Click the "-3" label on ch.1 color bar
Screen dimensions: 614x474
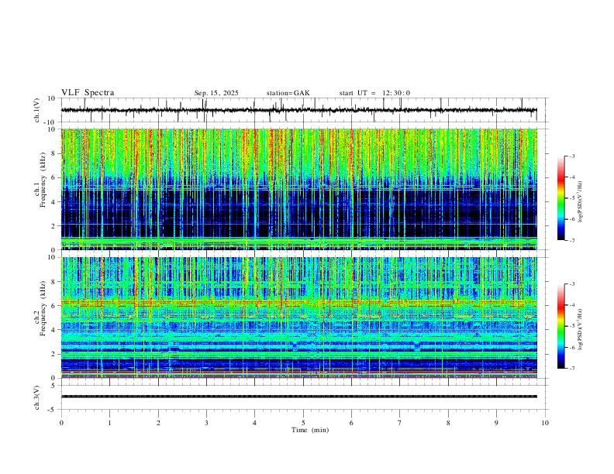(572, 156)
